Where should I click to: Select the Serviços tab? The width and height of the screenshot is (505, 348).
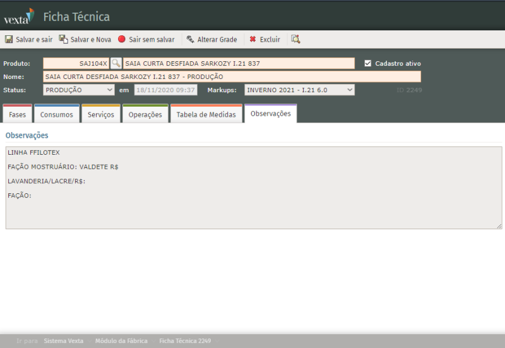pyautogui.click(x=101, y=114)
